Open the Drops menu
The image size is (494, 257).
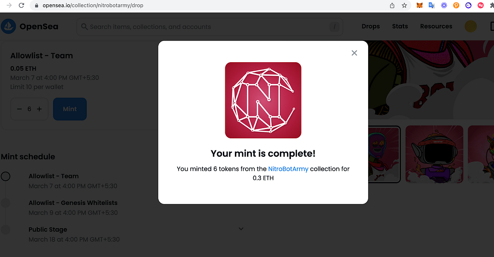(370, 27)
